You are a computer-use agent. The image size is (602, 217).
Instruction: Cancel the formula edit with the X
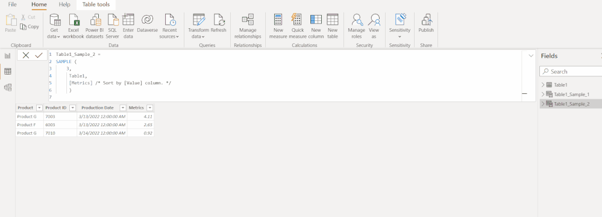point(26,55)
